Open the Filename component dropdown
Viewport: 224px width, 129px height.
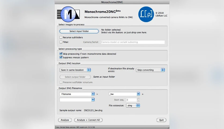[93, 94]
